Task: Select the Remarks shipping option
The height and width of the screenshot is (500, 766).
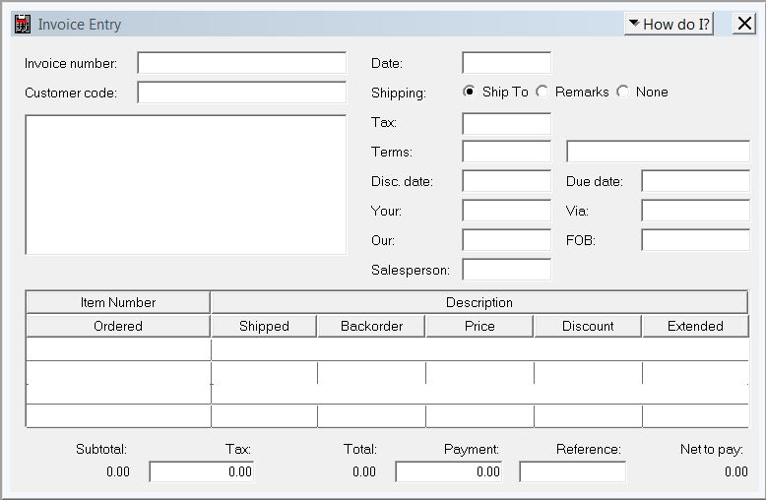Action: [x=543, y=92]
